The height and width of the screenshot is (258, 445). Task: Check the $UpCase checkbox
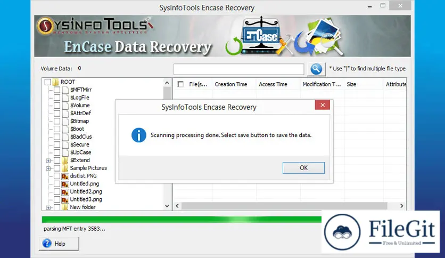pos(57,152)
